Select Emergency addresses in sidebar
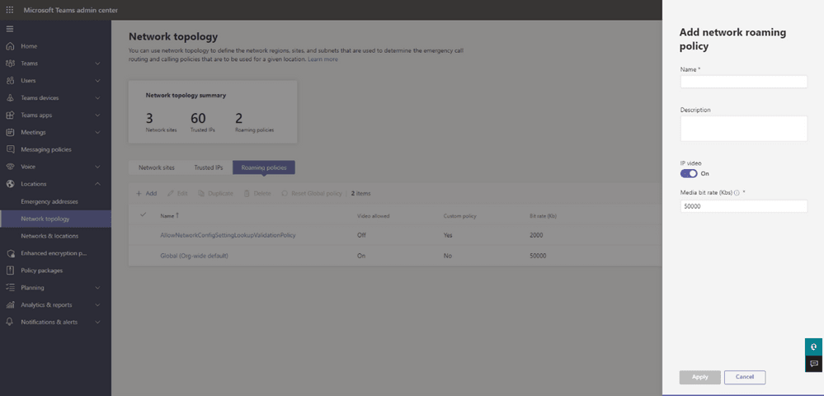 point(49,201)
